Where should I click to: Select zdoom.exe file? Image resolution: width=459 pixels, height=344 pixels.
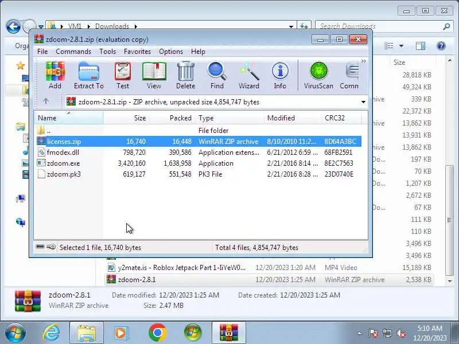[x=199, y=163]
